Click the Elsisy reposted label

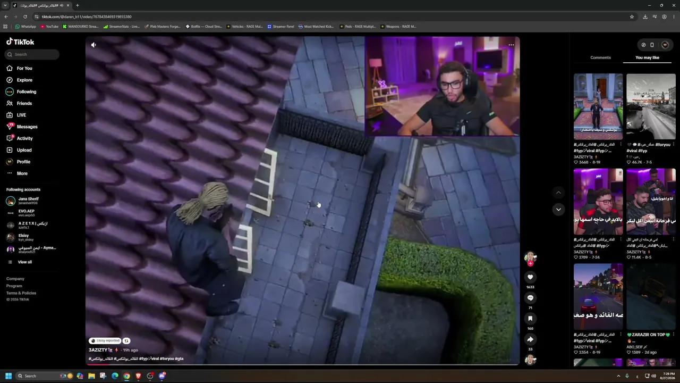tap(105, 340)
